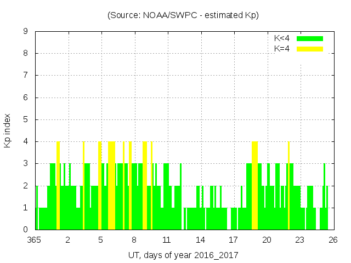
Task: Click the NOAA/SWPC source title
Action: click(x=183, y=15)
